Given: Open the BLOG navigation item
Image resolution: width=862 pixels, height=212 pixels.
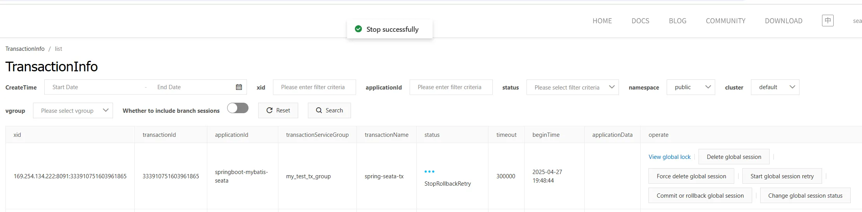Looking at the screenshot, I should pos(677,21).
